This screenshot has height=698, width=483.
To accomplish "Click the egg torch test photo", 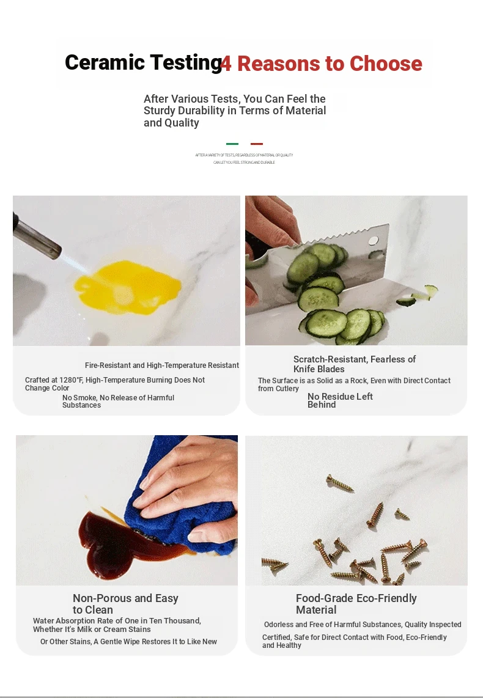I will click(x=127, y=271).
